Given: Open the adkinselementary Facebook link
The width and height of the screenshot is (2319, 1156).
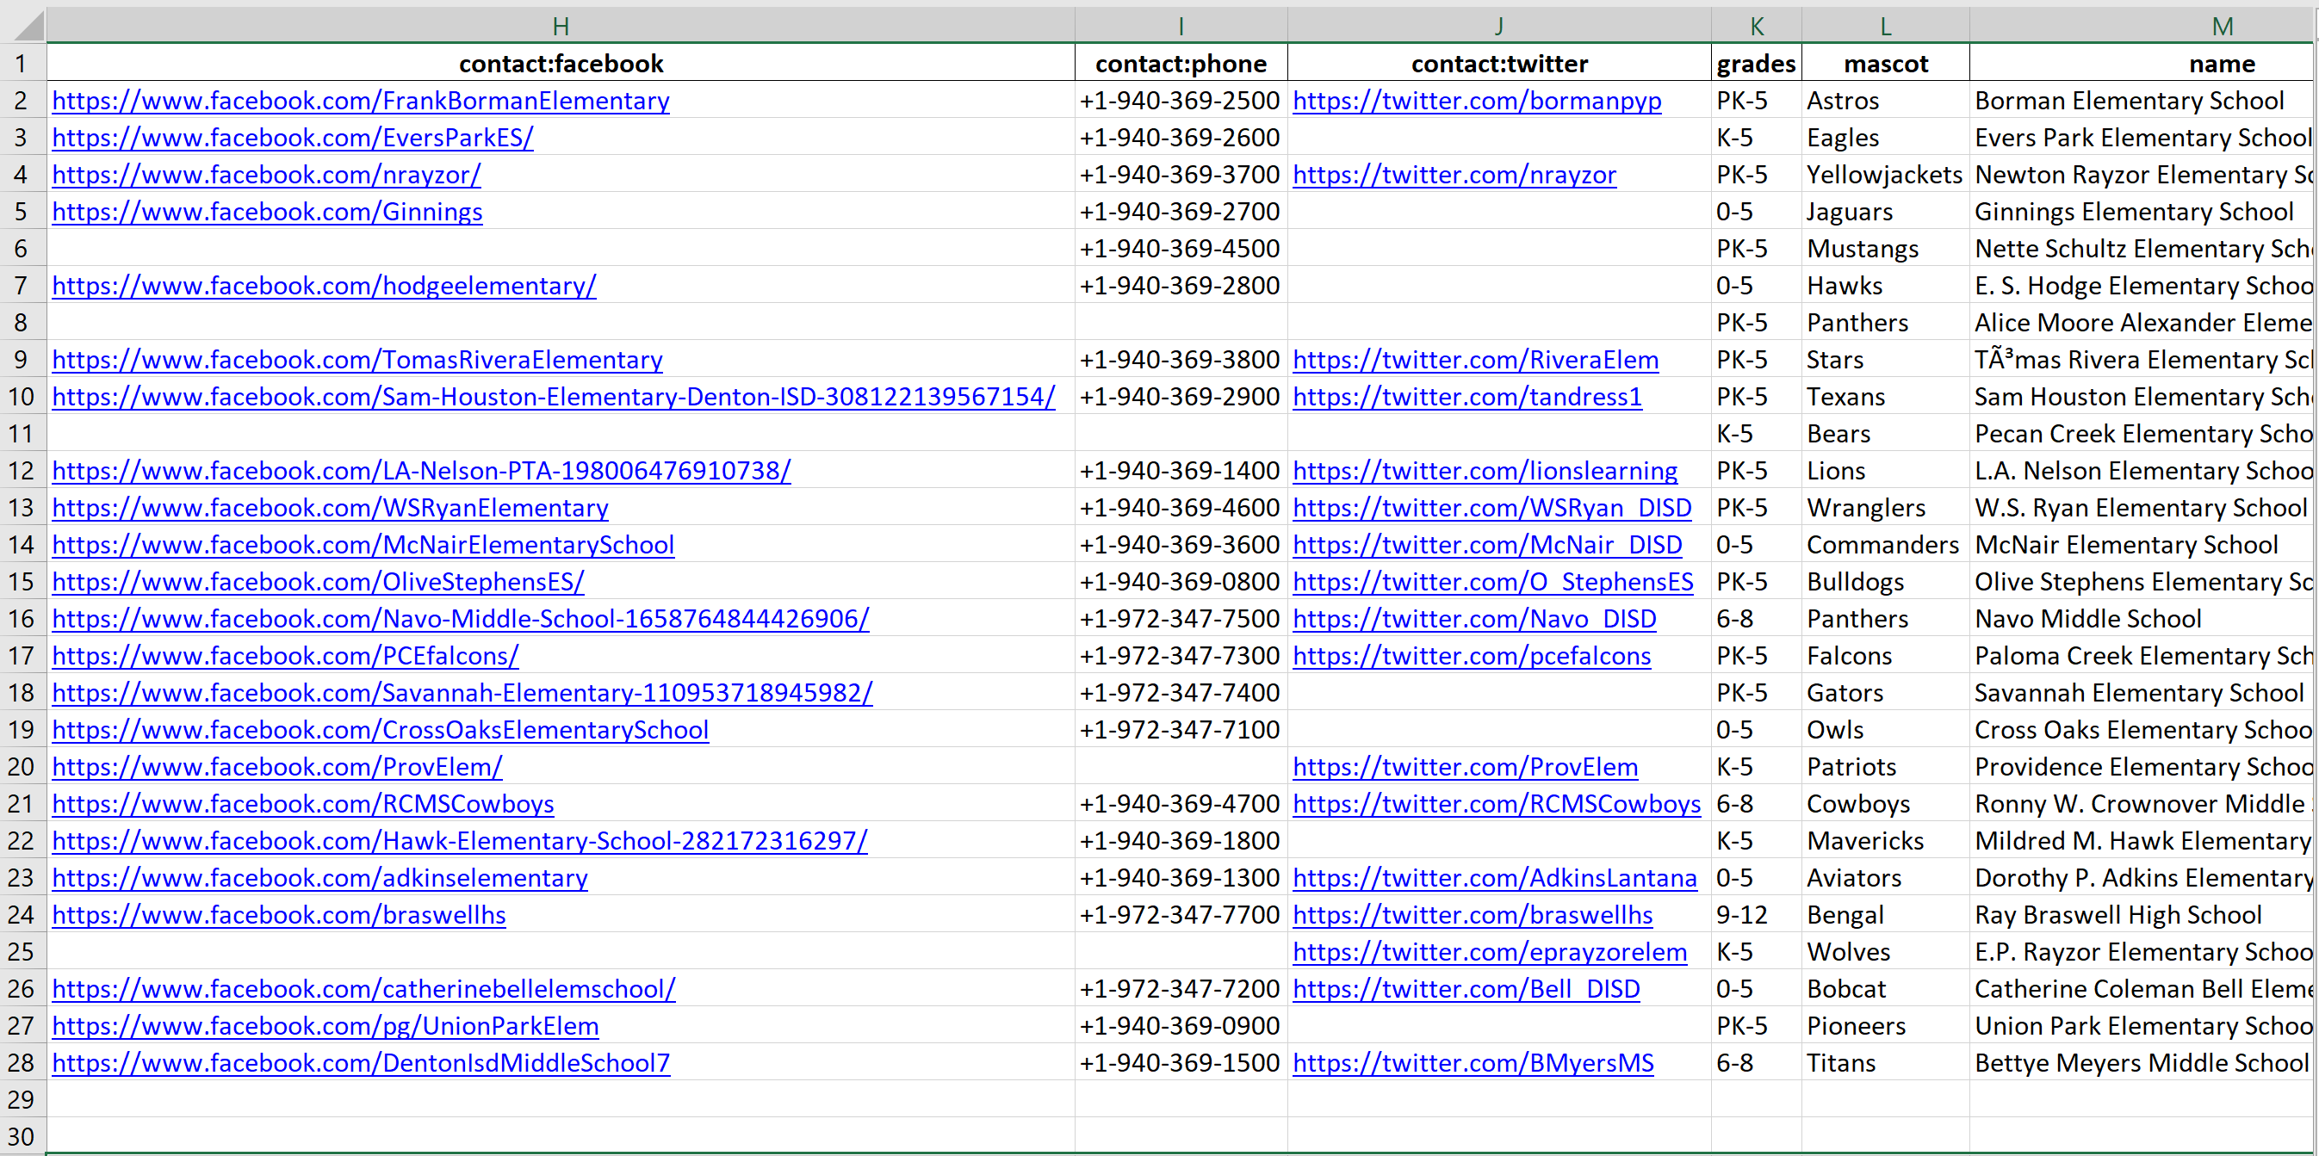Looking at the screenshot, I should [x=319, y=878].
